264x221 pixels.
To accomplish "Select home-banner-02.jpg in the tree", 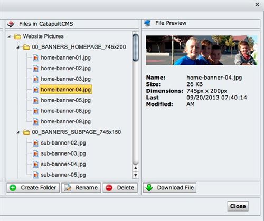I will (66, 69).
